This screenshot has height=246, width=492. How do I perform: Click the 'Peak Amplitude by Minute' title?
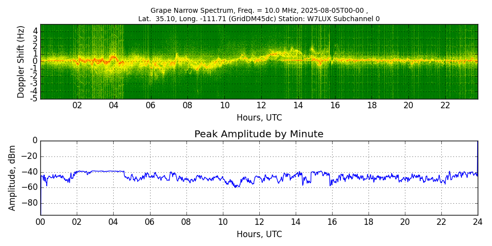point(259,134)
